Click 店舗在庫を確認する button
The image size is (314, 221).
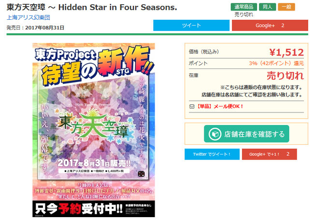pyautogui.click(x=246, y=134)
